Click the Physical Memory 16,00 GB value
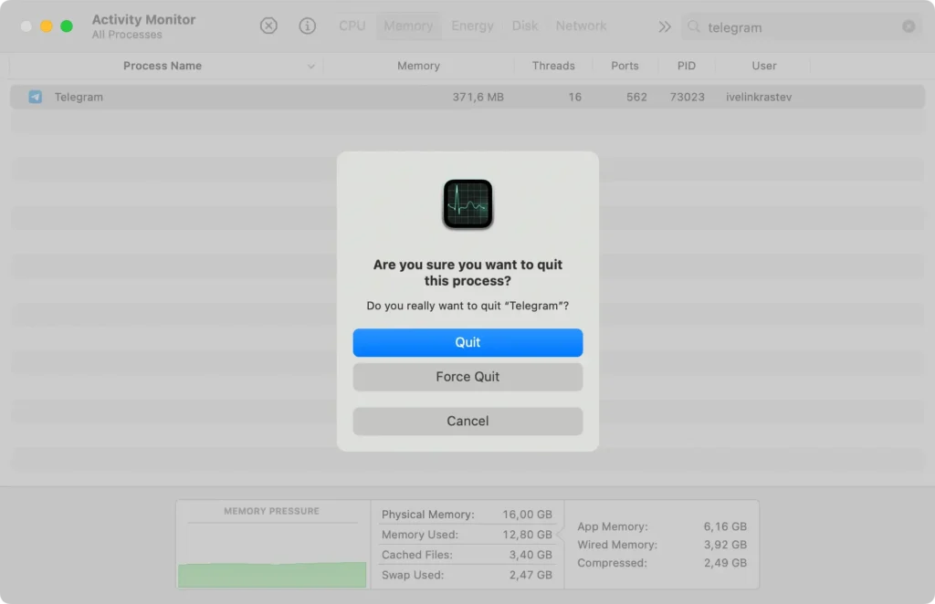This screenshot has width=935, height=604. coord(527,514)
